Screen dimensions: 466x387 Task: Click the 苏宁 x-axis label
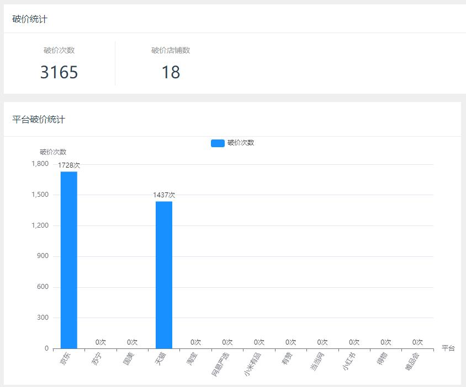(97, 359)
